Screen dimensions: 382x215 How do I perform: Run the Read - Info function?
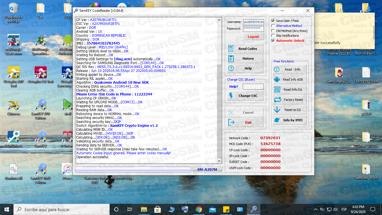(x=290, y=69)
